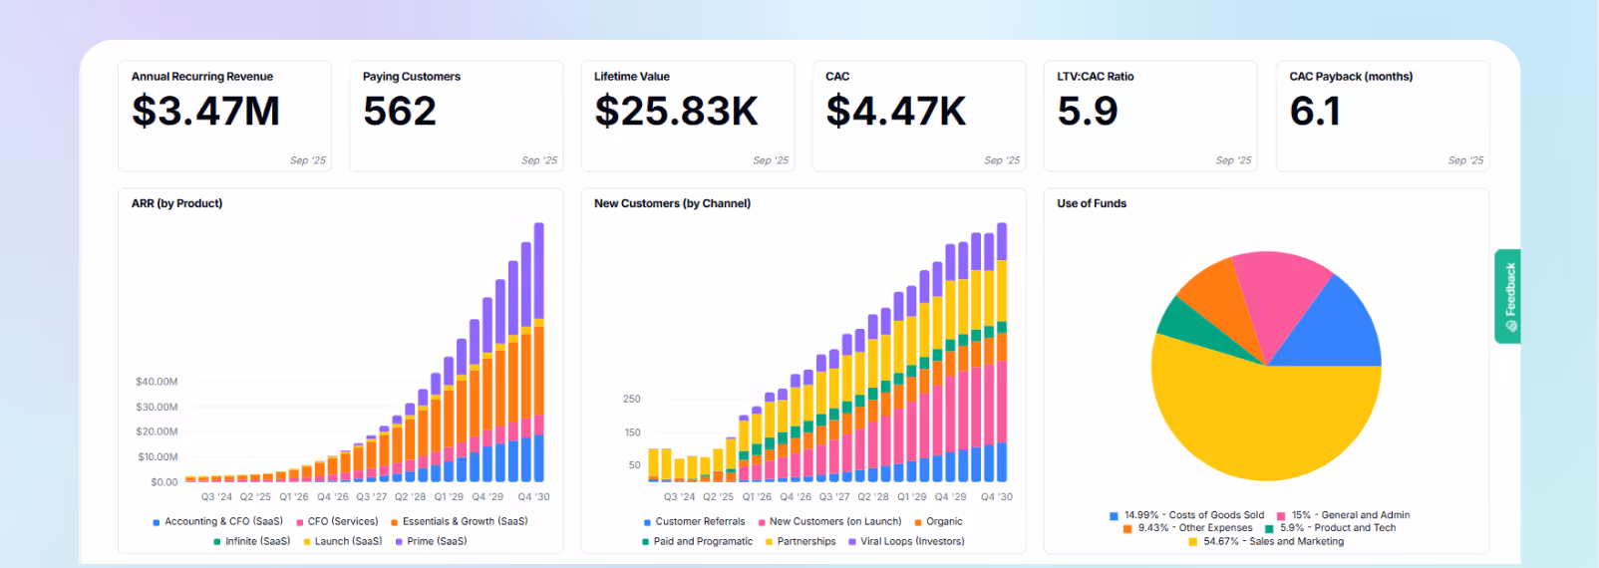Click the $10.00M axis label

click(158, 456)
